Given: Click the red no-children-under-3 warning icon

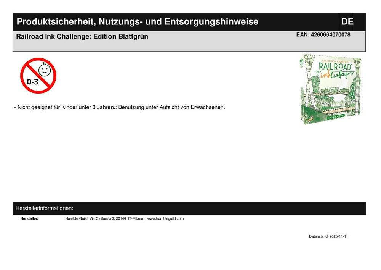Looking at the screenshot, I should tap(38, 76).
